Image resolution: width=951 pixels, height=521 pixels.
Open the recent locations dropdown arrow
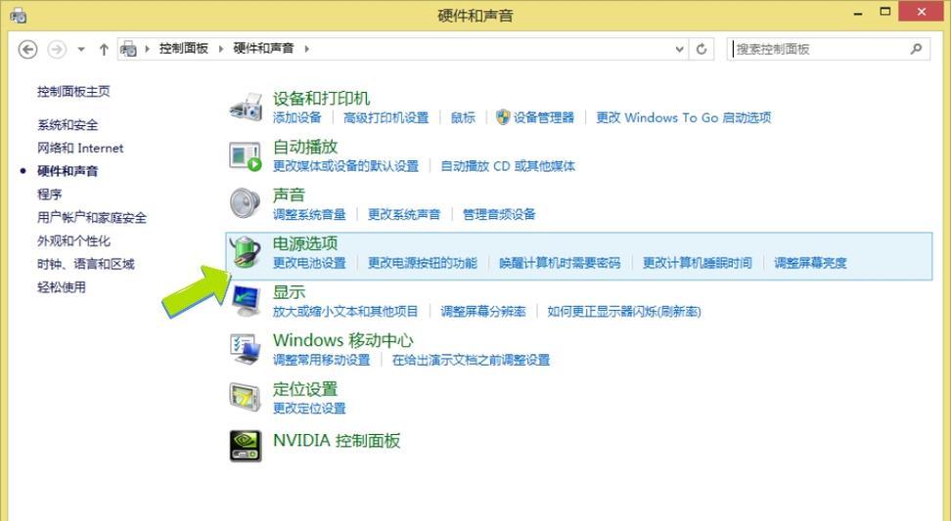(81, 49)
